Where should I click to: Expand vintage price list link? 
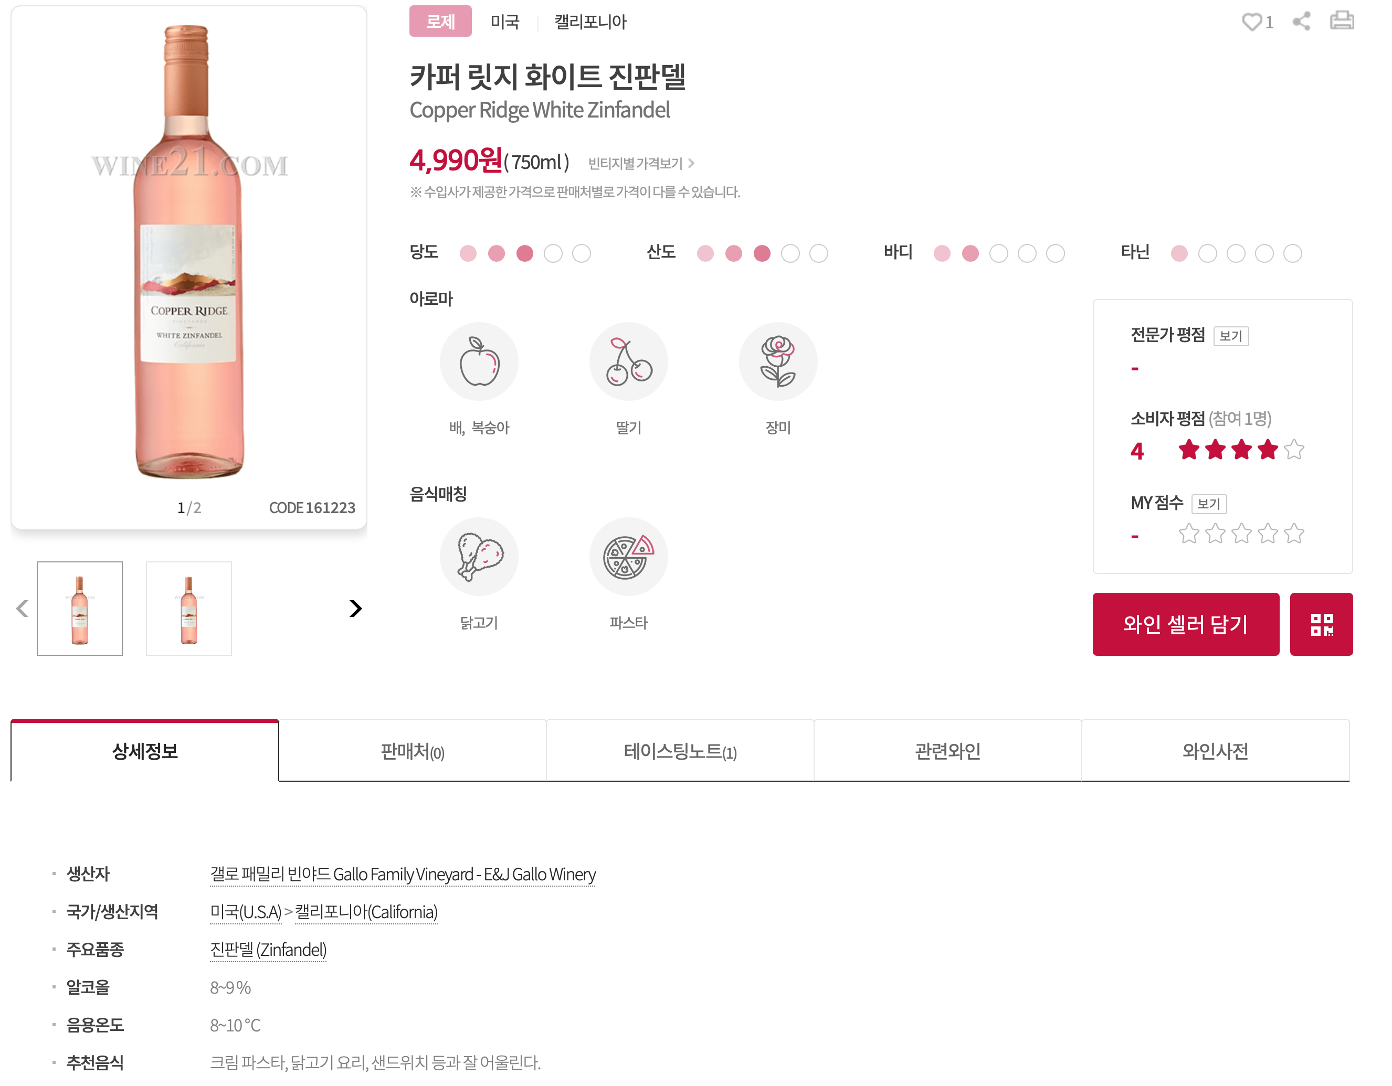coord(640,164)
